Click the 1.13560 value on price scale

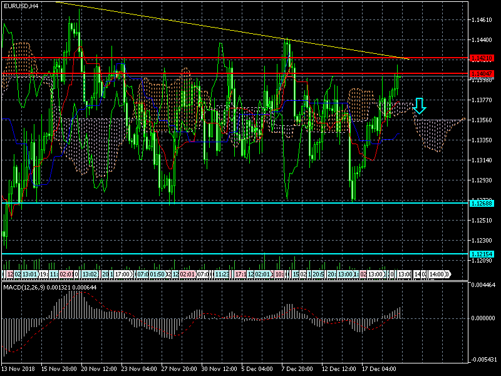pos(481,120)
